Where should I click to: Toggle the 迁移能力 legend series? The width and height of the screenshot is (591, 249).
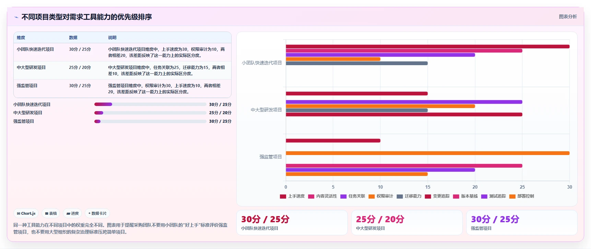click(x=409, y=197)
